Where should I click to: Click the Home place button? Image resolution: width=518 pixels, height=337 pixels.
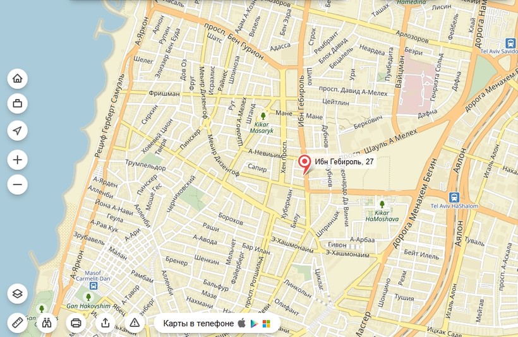[18, 78]
